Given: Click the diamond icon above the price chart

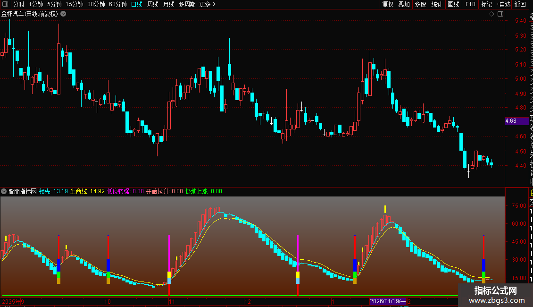Looking at the screenshot, I should pos(491,14).
